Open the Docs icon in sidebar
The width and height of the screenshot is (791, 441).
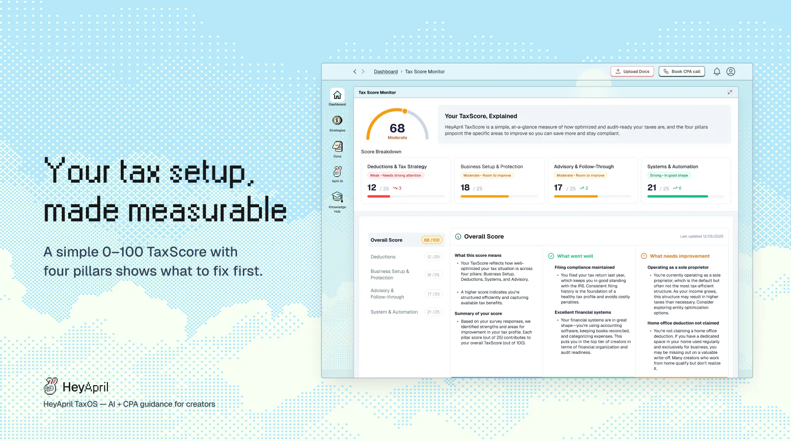tap(337, 147)
